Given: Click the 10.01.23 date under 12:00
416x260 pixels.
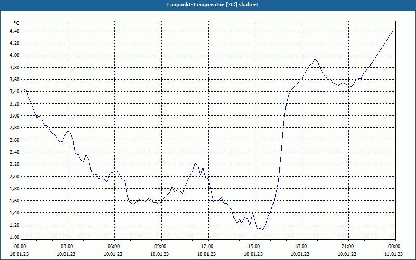Looking at the screenshot, I should click(206, 254).
